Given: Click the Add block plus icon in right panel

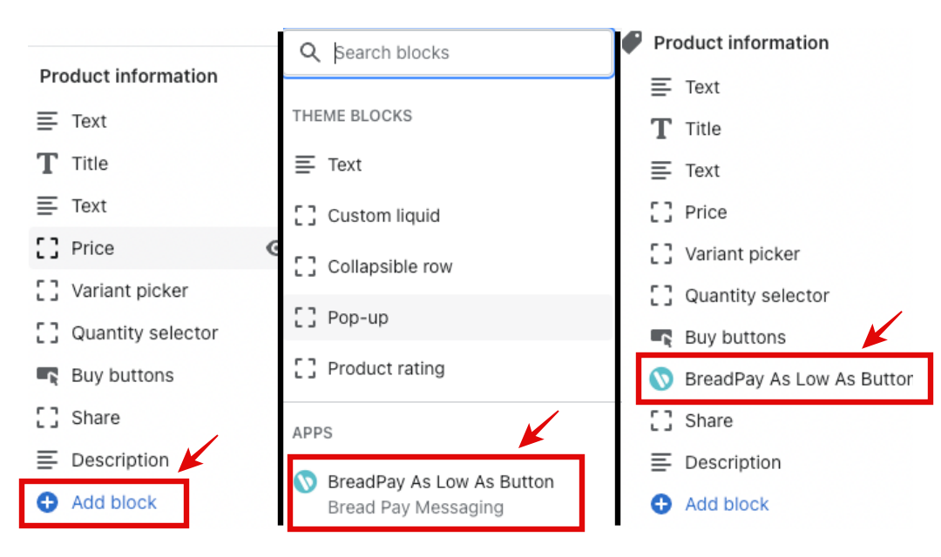Looking at the screenshot, I should coord(661,504).
